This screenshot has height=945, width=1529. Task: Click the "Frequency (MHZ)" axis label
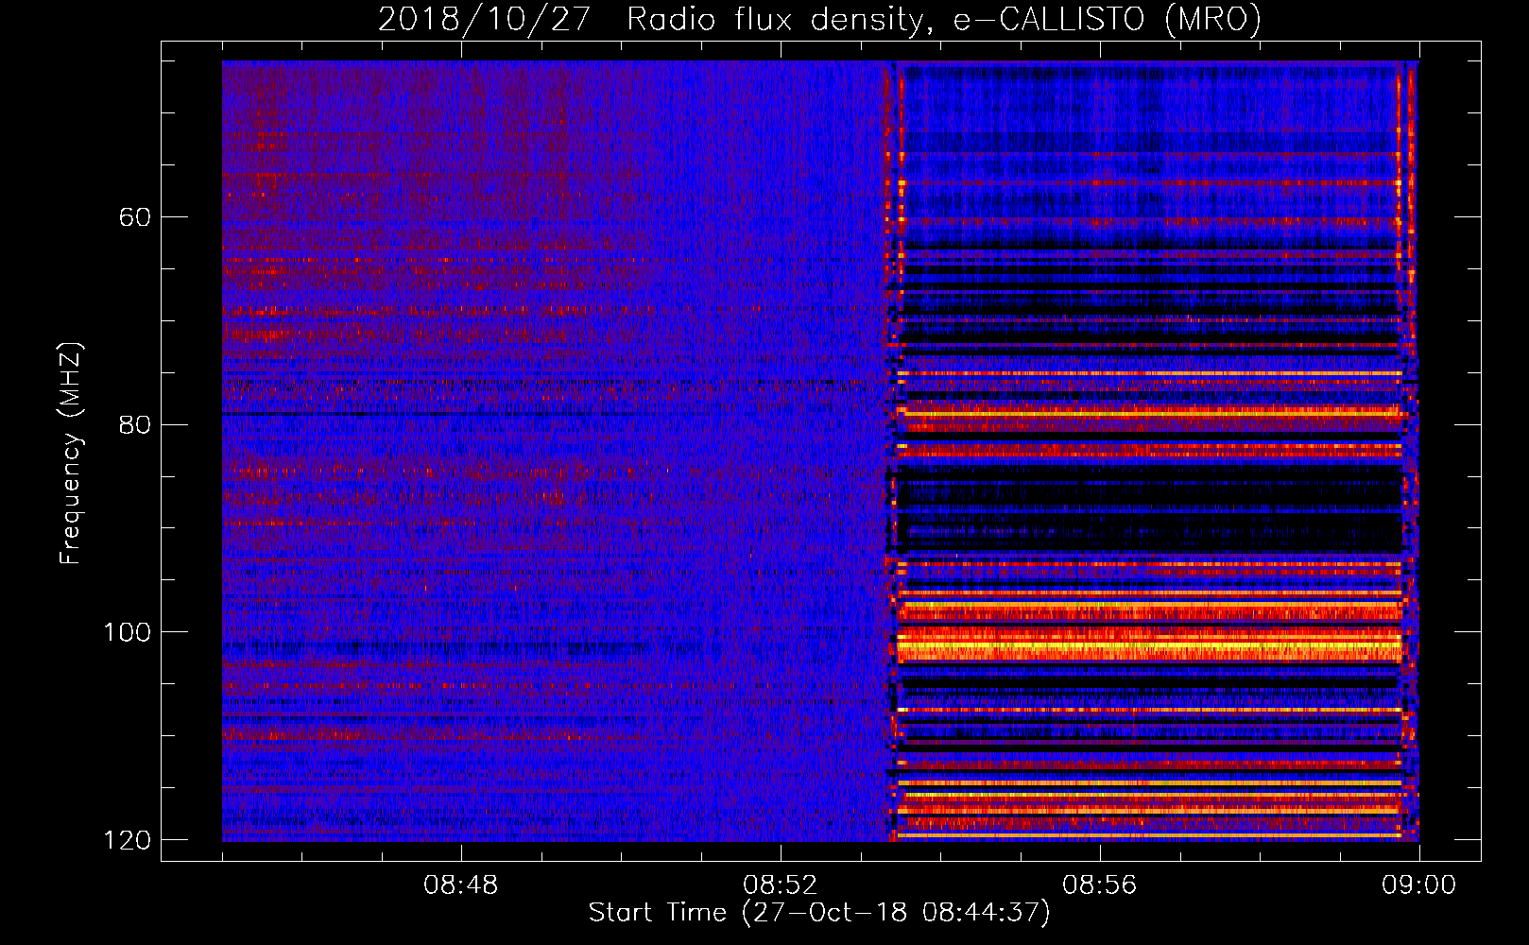71,454
